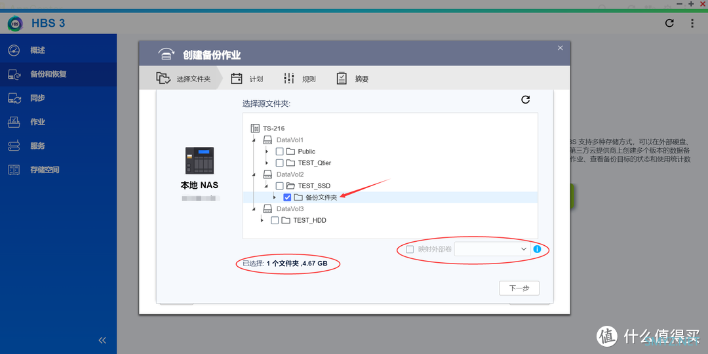The width and height of the screenshot is (708, 354).
Task: Close the 创建备份作业 dialog
Action: pos(560,48)
